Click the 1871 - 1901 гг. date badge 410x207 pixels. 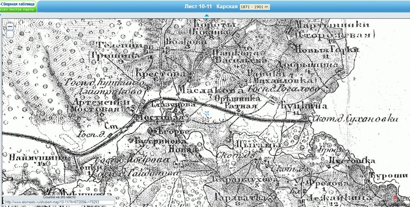click(255, 7)
